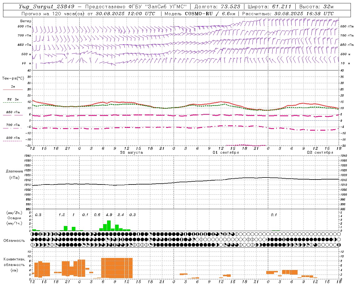Select the (мм/3ч.) unit label
The image size is (355, 284).
(14, 213)
